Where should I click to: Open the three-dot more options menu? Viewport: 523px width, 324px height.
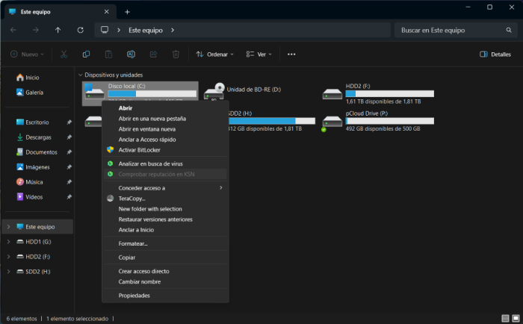291,54
